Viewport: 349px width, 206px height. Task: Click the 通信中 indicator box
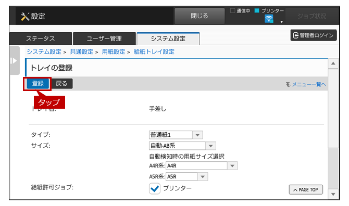[x=233, y=10]
